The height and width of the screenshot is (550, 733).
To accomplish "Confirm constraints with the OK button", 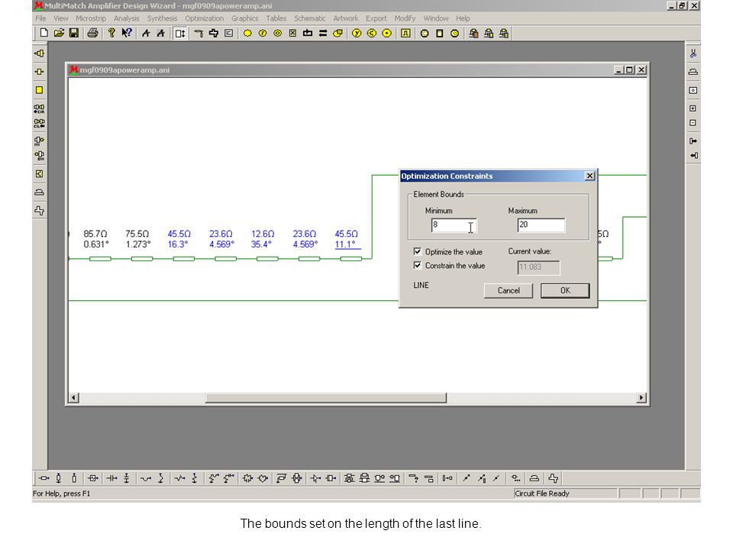I will click(565, 290).
